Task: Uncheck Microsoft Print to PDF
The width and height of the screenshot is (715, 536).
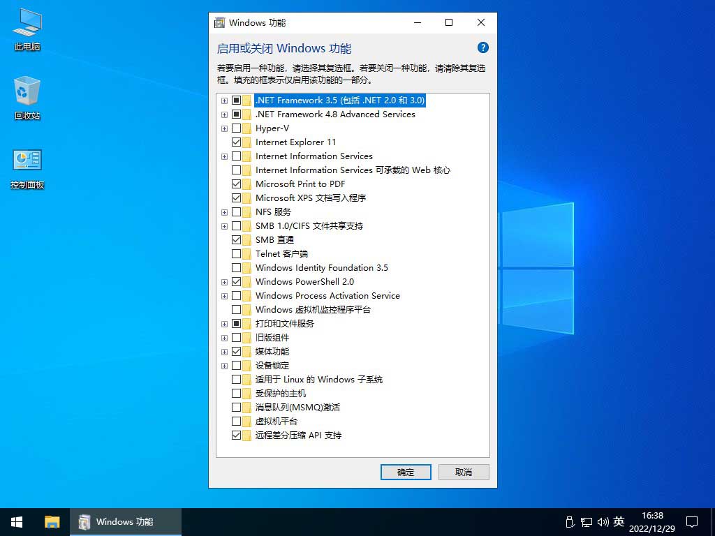Action: tap(237, 184)
